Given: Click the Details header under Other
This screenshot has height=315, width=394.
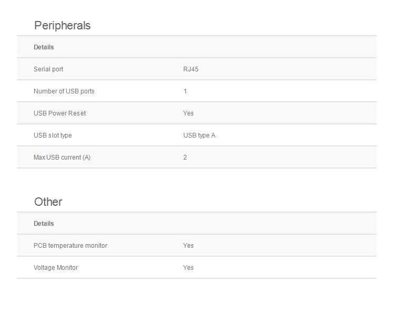Looking at the screenshot, I should click(44, 224).
